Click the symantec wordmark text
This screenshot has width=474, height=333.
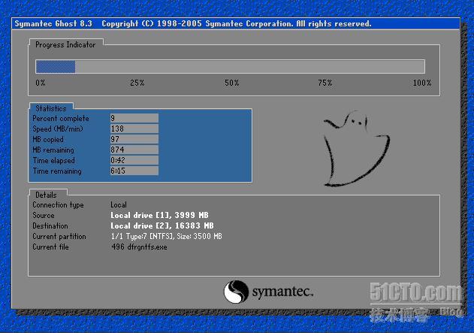[282, 292]
